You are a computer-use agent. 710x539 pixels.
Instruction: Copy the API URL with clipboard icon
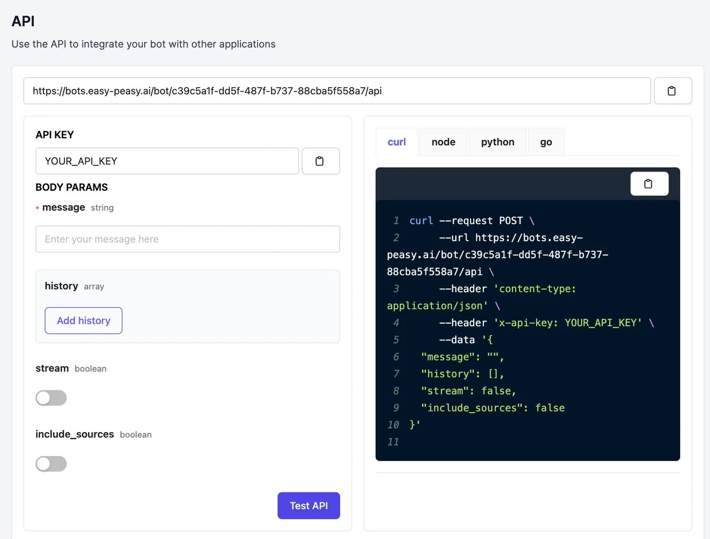tap(672, 91)
